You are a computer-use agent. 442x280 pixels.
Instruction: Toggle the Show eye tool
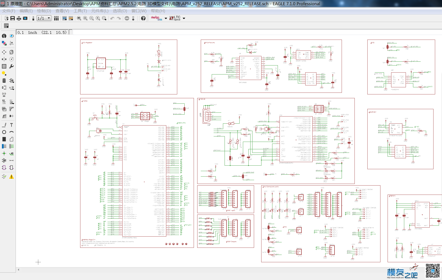pos(11,36)
